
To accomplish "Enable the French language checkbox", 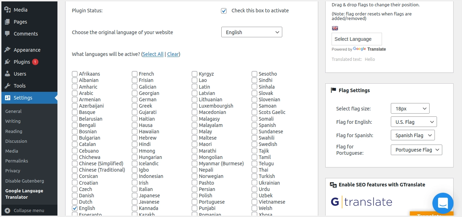I will pyautogui.click(x=135, y=74).
